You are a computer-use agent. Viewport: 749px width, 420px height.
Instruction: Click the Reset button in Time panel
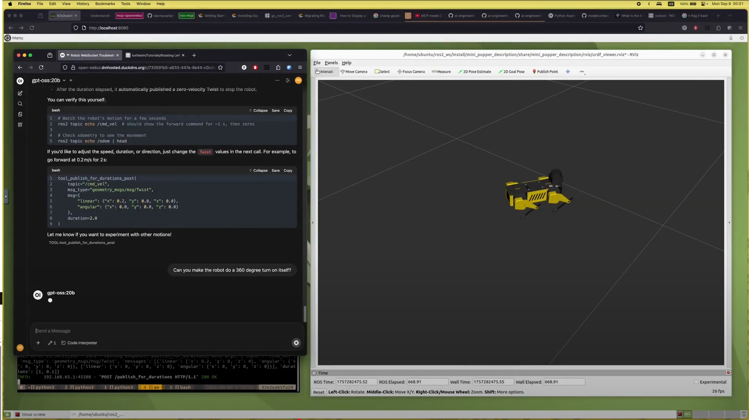click(x=318, y=392)
